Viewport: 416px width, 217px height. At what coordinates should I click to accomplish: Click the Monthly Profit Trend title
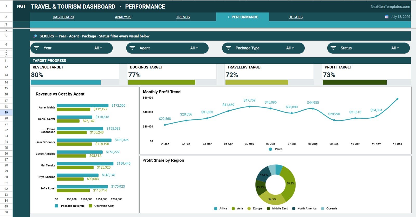coord(162,92)
